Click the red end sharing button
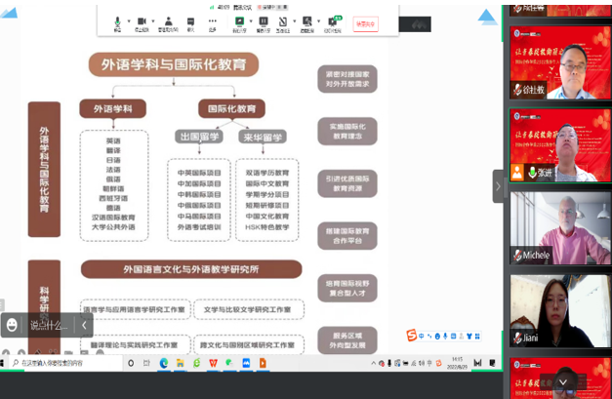Screen dimensions: 612x399 click(x=365, y=24)
